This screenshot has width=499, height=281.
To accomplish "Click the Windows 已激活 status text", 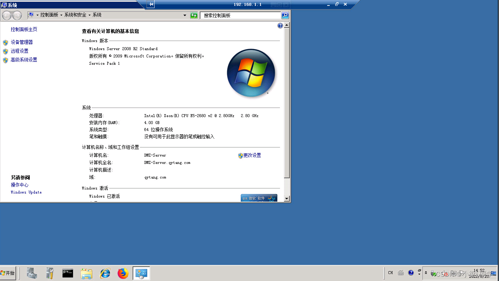I will pyautogui.click(x=104, y=196).
